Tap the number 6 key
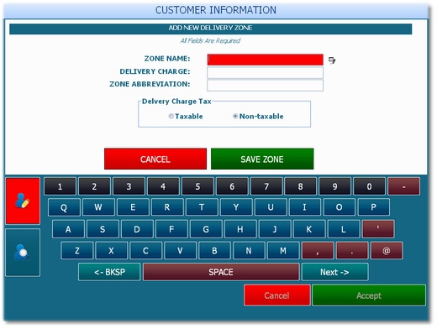This screenshot has width=437, height=329. point(232,186)
